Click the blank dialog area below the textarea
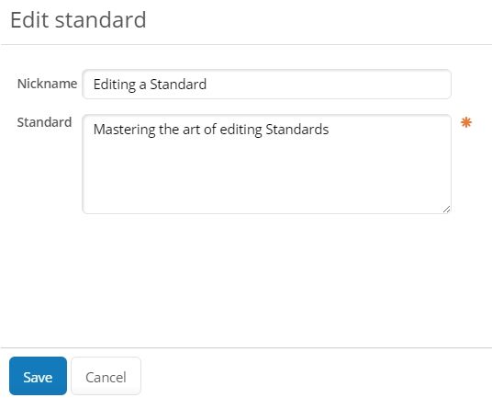The height and width of the screenshot is (409, 492). click(246, 279)
